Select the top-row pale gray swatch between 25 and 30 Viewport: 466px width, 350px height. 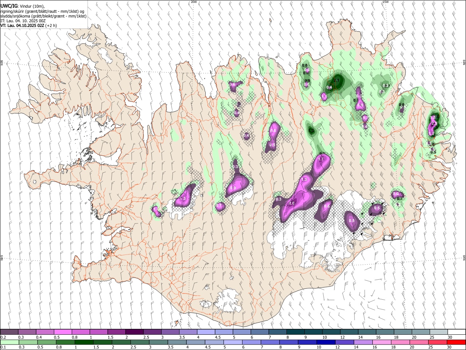coord(439,332)
